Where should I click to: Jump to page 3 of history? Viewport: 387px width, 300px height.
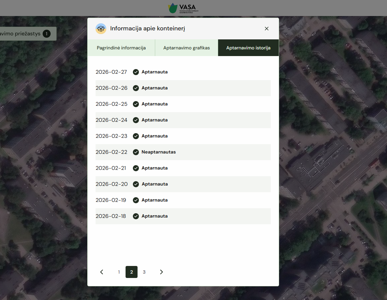click(144, 272)
